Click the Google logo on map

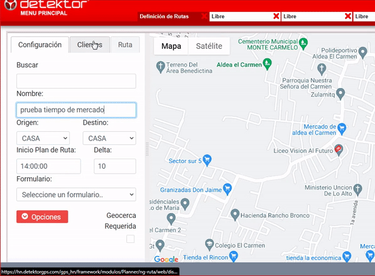(166, 259)
